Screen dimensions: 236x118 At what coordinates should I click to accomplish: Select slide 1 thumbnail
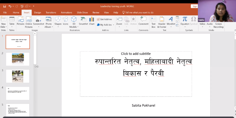(x=18, y=42)
